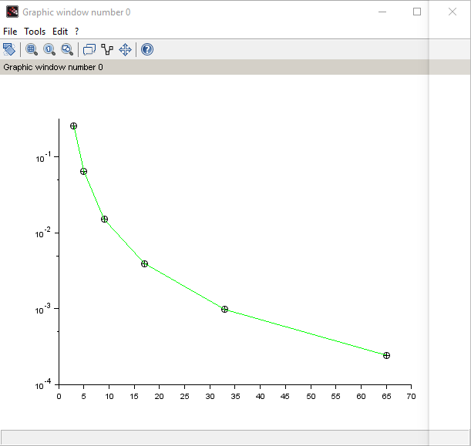The image size is (471, 446).
Task: Open the File menu
Action: pyautogui.click(x=10, y=32)
